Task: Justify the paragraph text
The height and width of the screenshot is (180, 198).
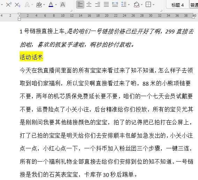Action: [106, 5]
